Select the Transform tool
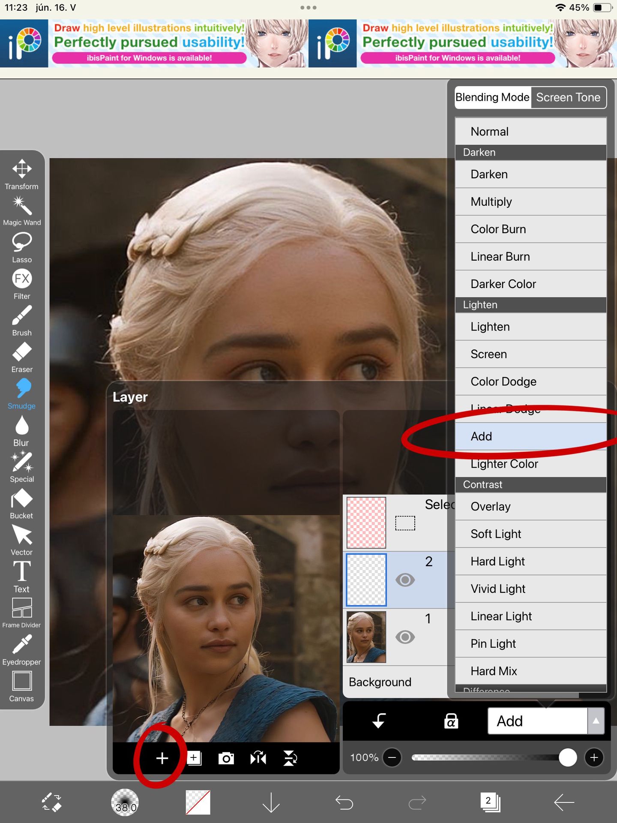This screenshot has width=617, height=823. (x=22, y=174)
